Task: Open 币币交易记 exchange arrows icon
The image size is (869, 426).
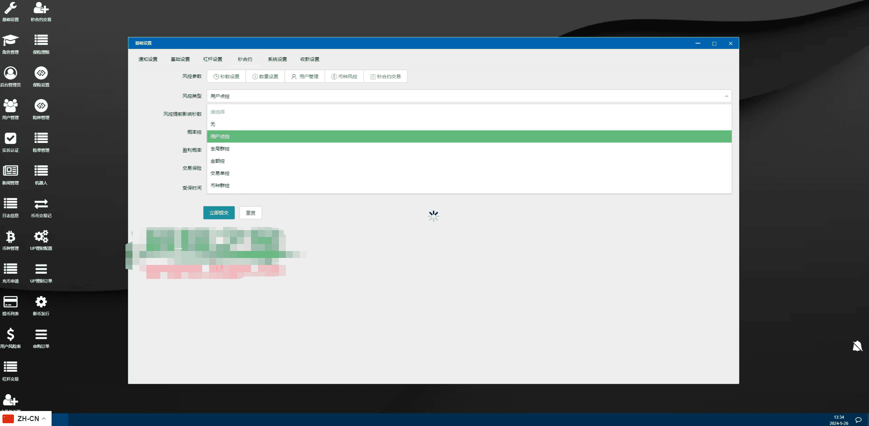Action: (x=41, y=204)
